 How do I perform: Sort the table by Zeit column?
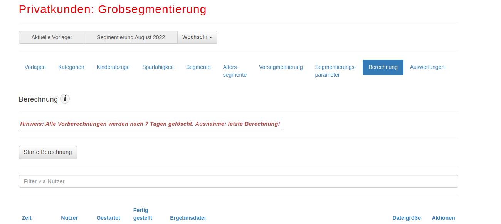click(x=27, y=218)
